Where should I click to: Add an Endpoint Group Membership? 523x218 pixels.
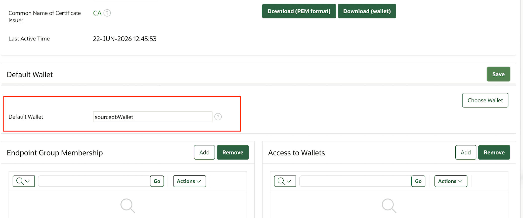point(204,152)
